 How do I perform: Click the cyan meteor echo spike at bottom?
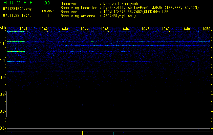pyautogui.click(x=113, y=133)
